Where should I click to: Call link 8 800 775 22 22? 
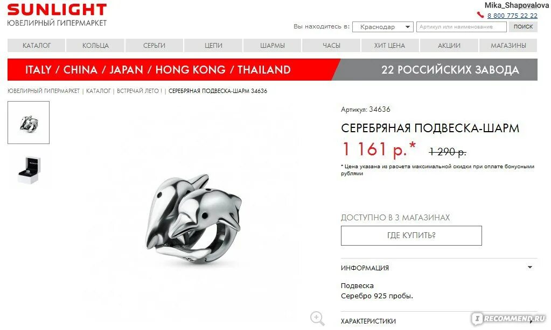[x=512, y=16]
